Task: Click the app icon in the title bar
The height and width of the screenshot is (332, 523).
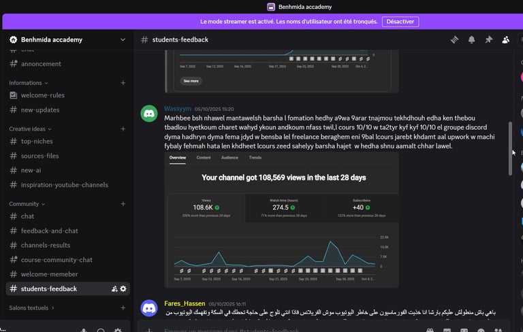Action: [x=271, y=7]
